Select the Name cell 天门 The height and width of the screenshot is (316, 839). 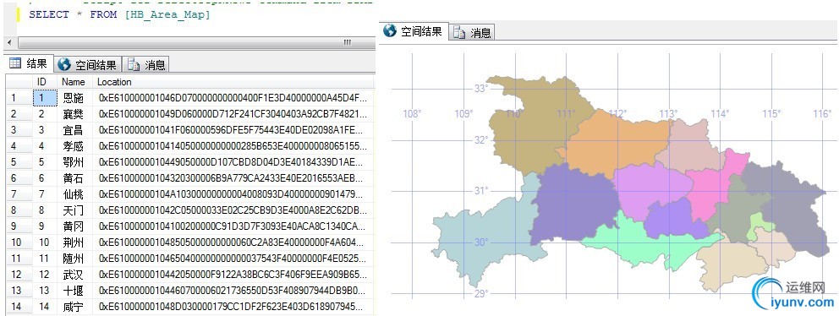pyautogui.click(x=74, y=210)
